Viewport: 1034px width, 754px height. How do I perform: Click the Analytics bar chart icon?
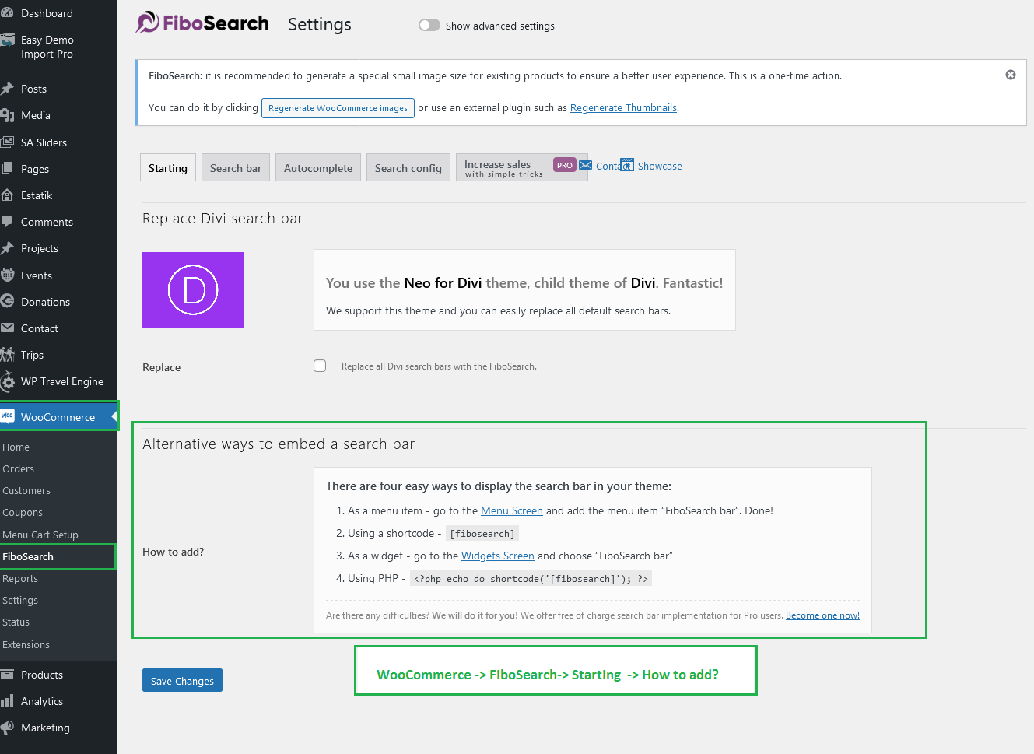7,701
